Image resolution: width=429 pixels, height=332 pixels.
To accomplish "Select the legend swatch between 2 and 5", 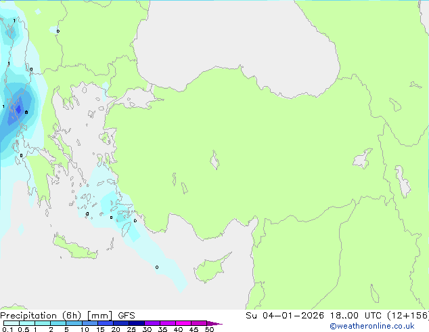I will (58, 323).
